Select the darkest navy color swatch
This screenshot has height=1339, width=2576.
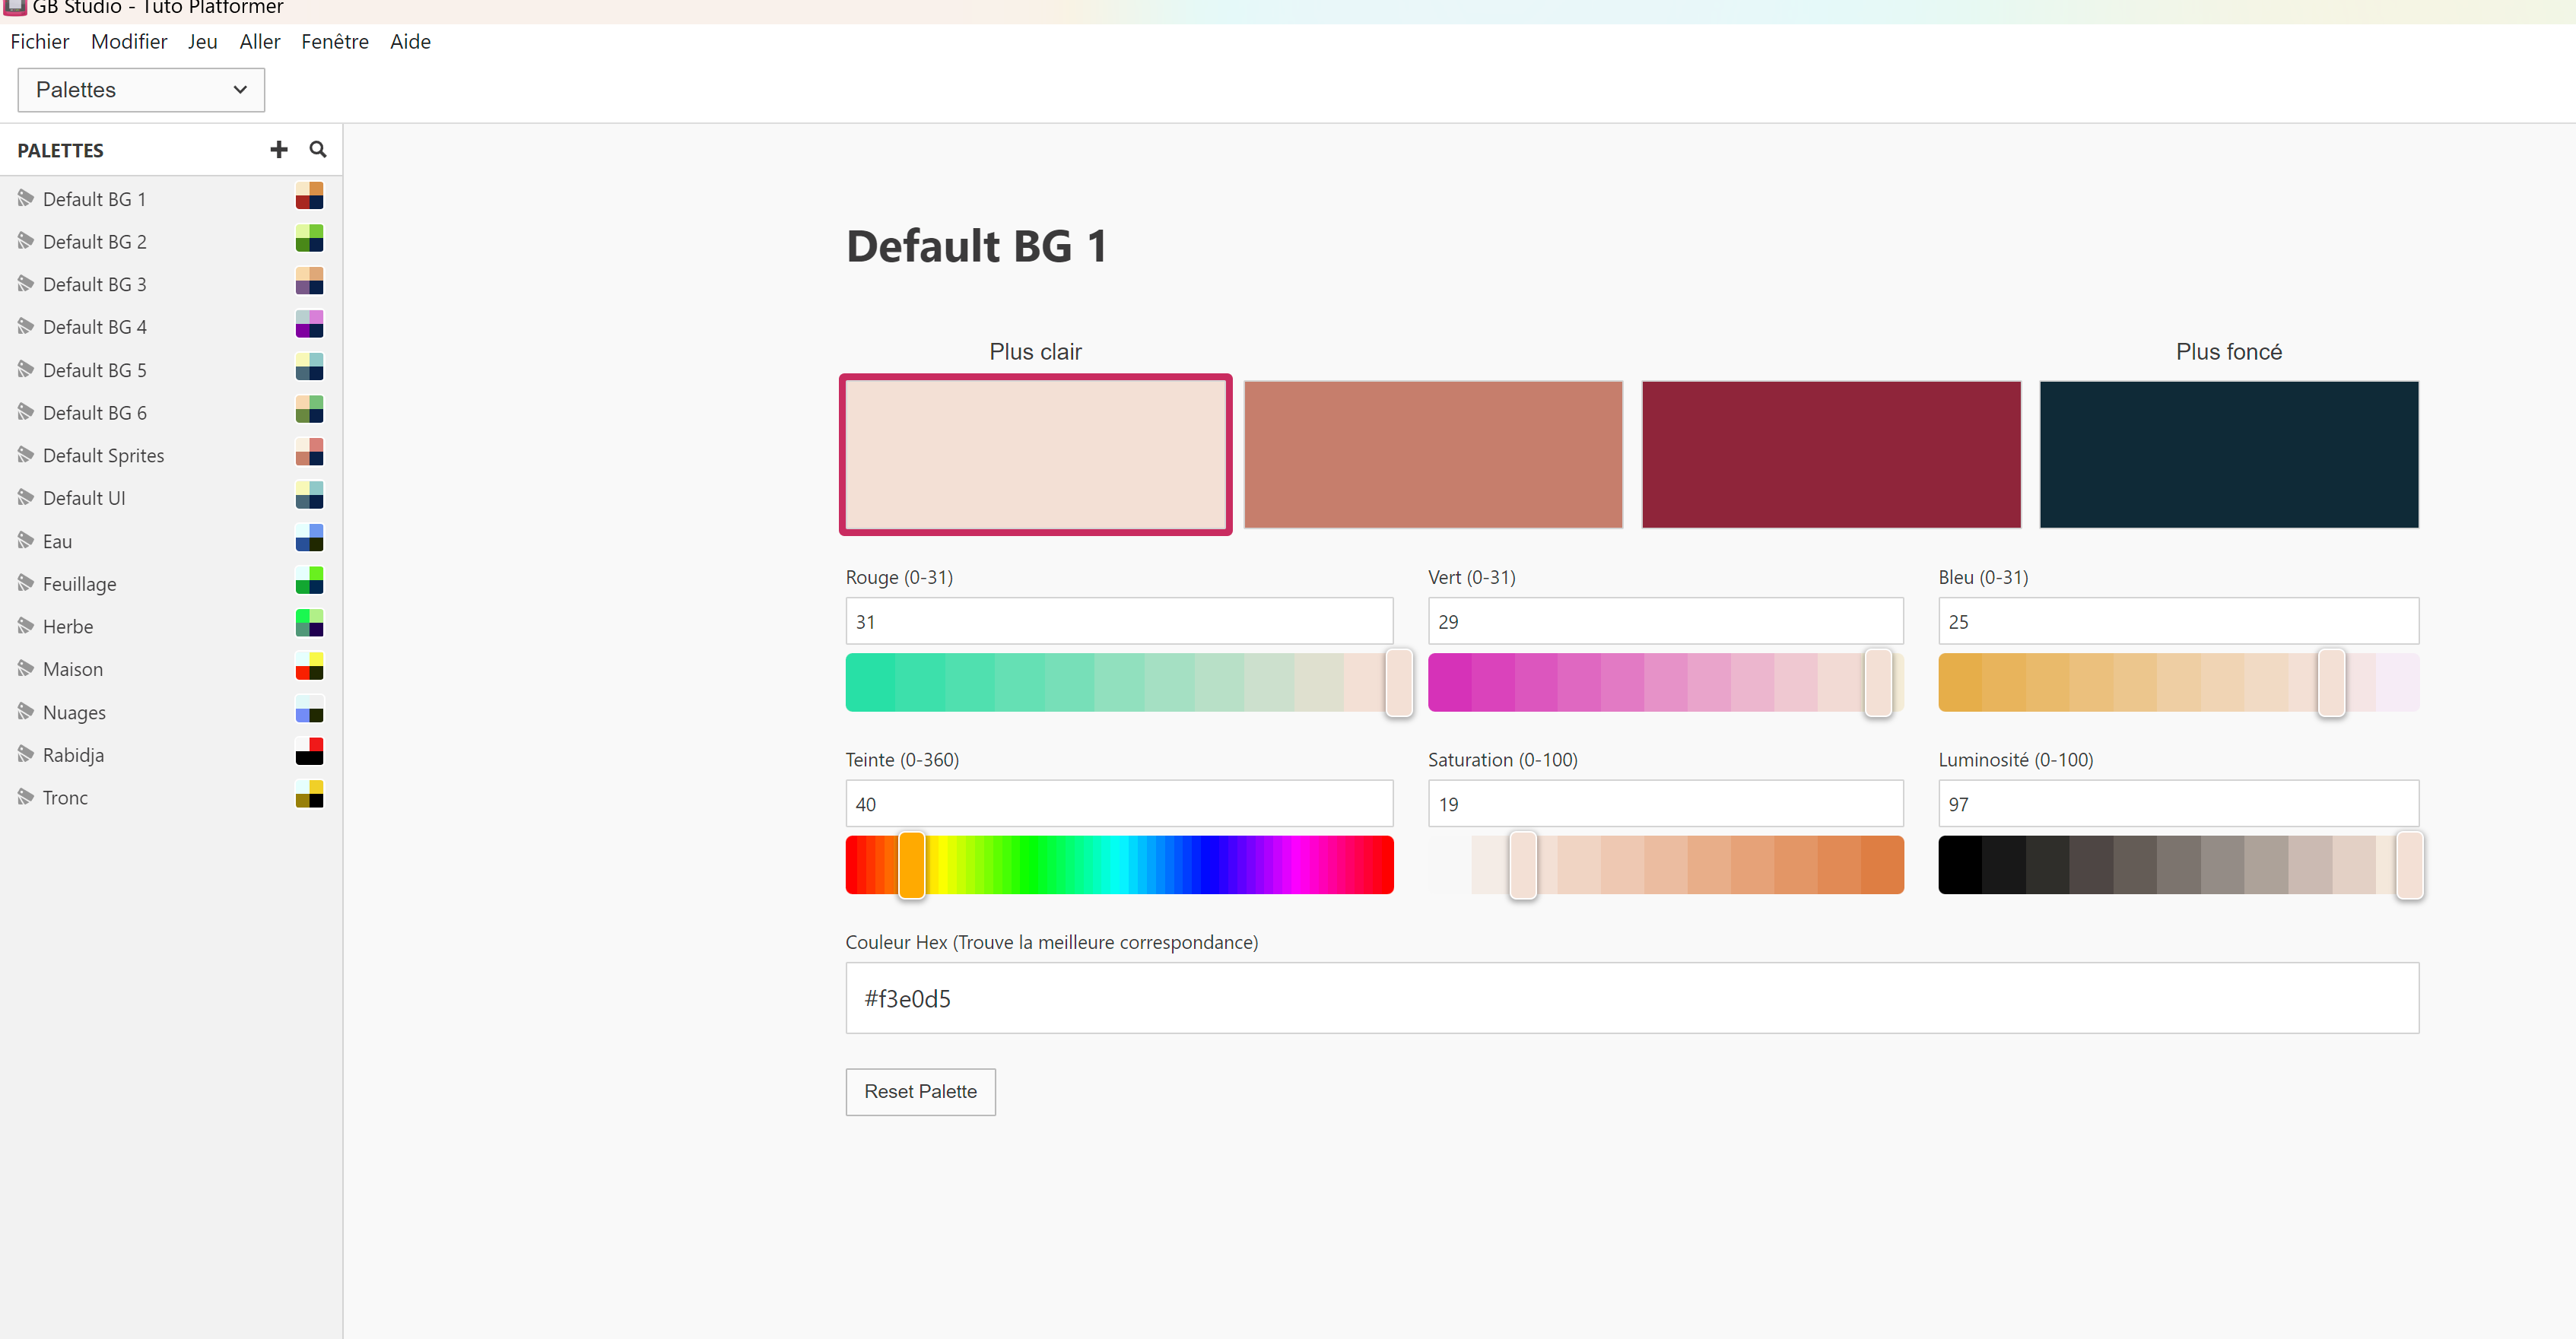pyautogui.click(x=2228, y=454)
